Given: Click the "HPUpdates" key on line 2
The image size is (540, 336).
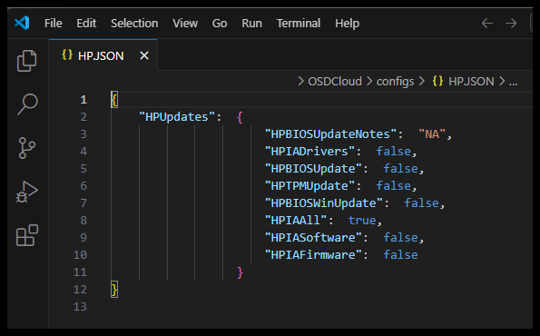Looking at the screenshot, I should (177, 117).
